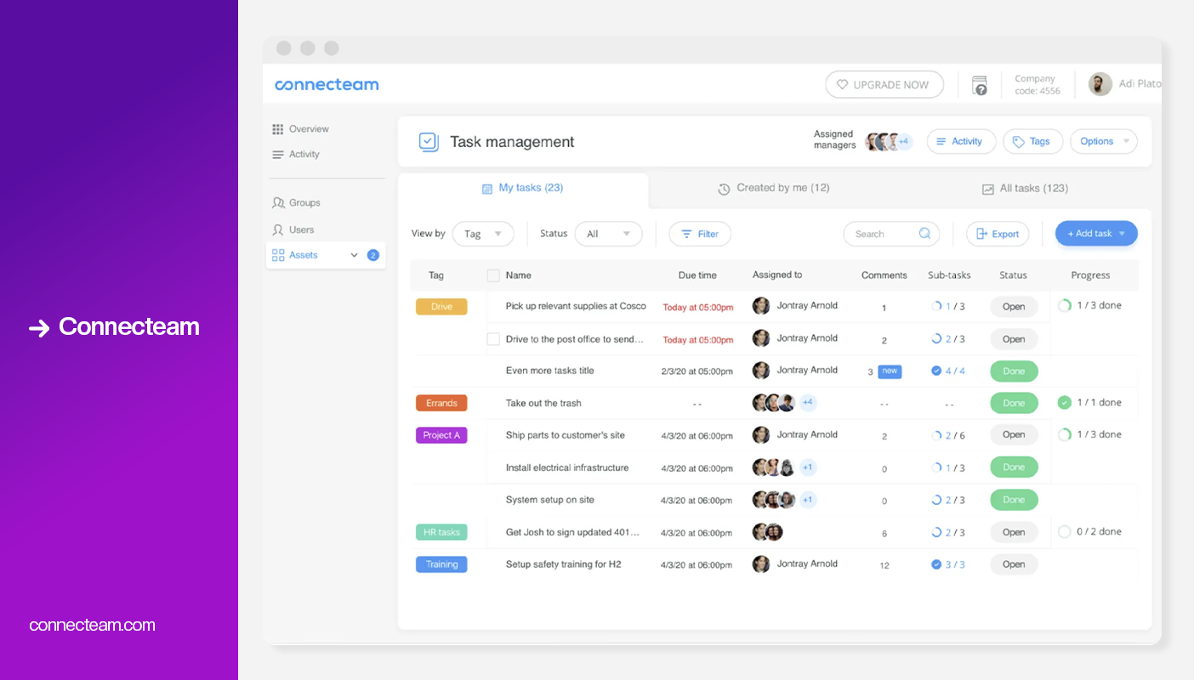Image resolution: width=1194 pixels, height=680 pixels.
Task: Click the green check on 1 / 1 done
Action: (1064, 403)
